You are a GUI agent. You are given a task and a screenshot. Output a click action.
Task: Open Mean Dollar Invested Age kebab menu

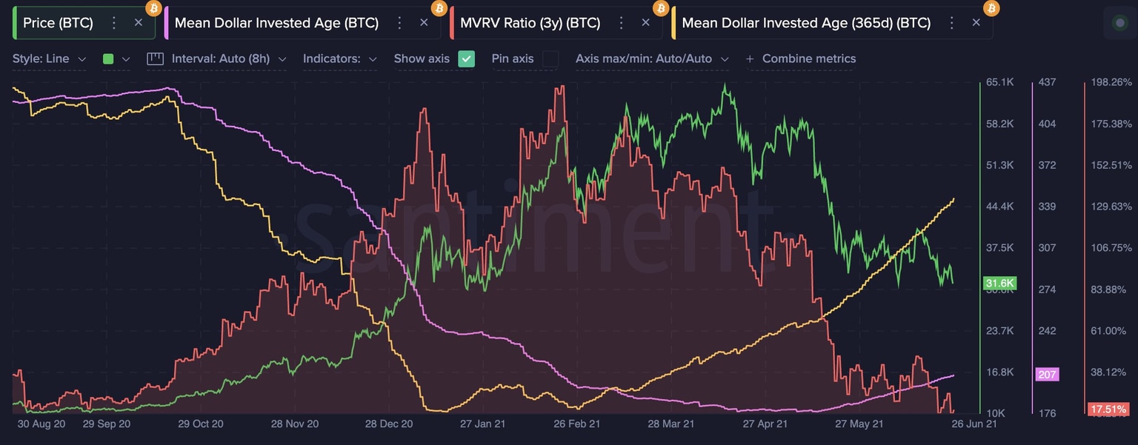coord(399,23)
